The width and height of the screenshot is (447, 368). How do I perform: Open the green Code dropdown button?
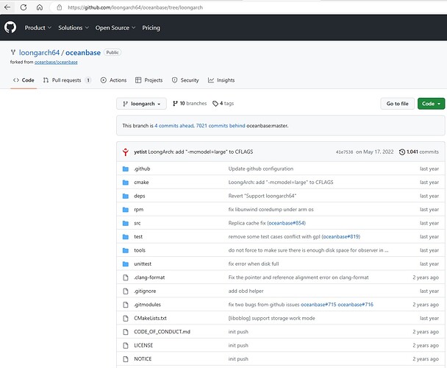[431, 104]
